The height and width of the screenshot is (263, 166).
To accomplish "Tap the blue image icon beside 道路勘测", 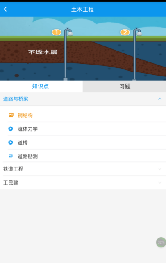I will coord(11,156).
